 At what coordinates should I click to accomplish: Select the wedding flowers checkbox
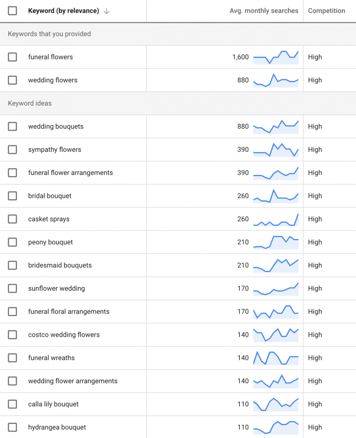pos(12,80)
